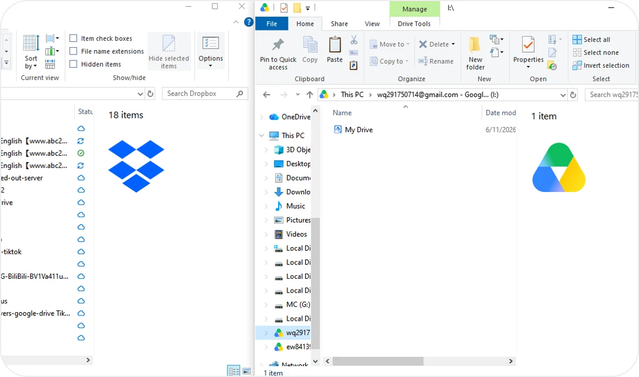Click the green synced status icon
This screenshot has height=377, width=639.
click(x=80, y=153)
